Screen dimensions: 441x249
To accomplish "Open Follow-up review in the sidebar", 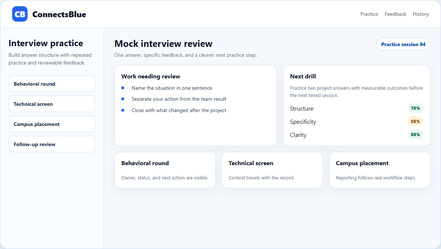I will [x=52, y=144].
